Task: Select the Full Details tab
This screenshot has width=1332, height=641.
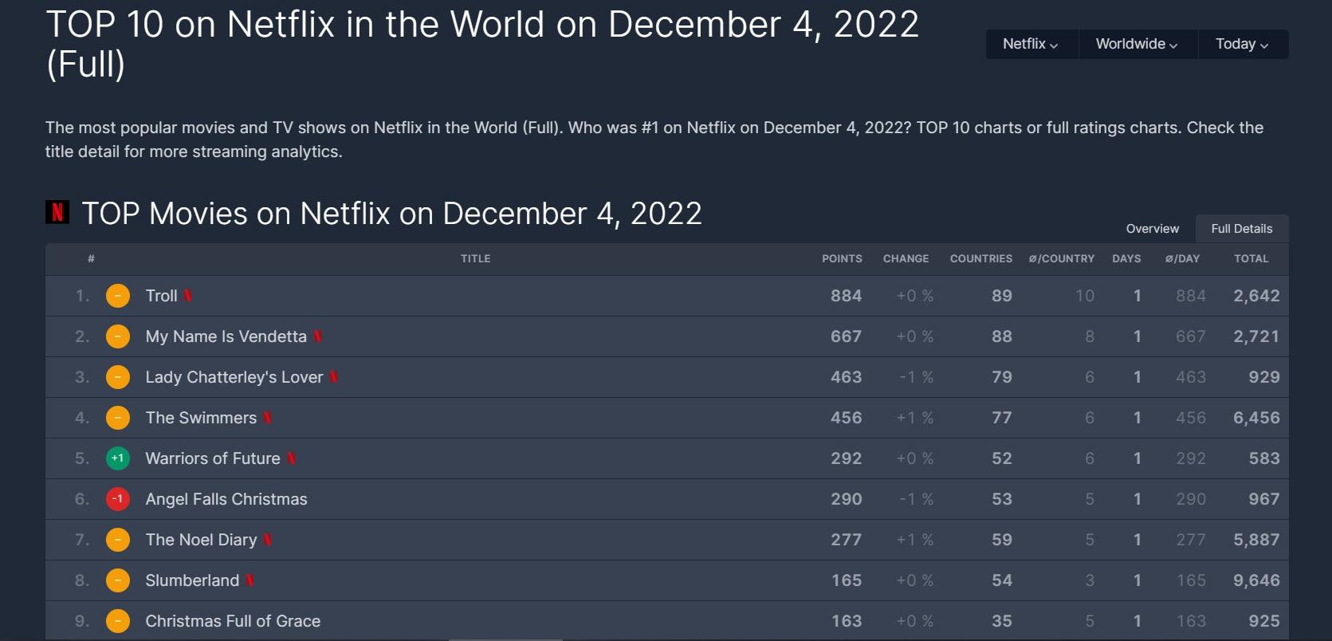Action: click(x=1241, y=229)
